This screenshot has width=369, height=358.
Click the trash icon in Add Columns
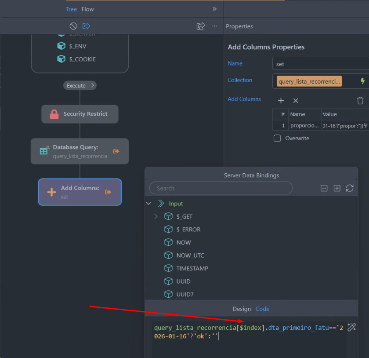(x=360, y=101)
